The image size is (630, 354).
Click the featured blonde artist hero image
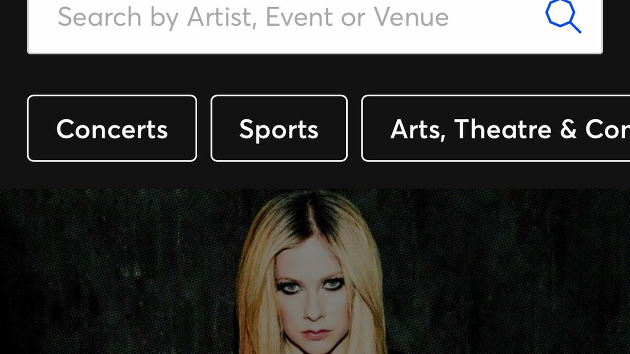315,272
